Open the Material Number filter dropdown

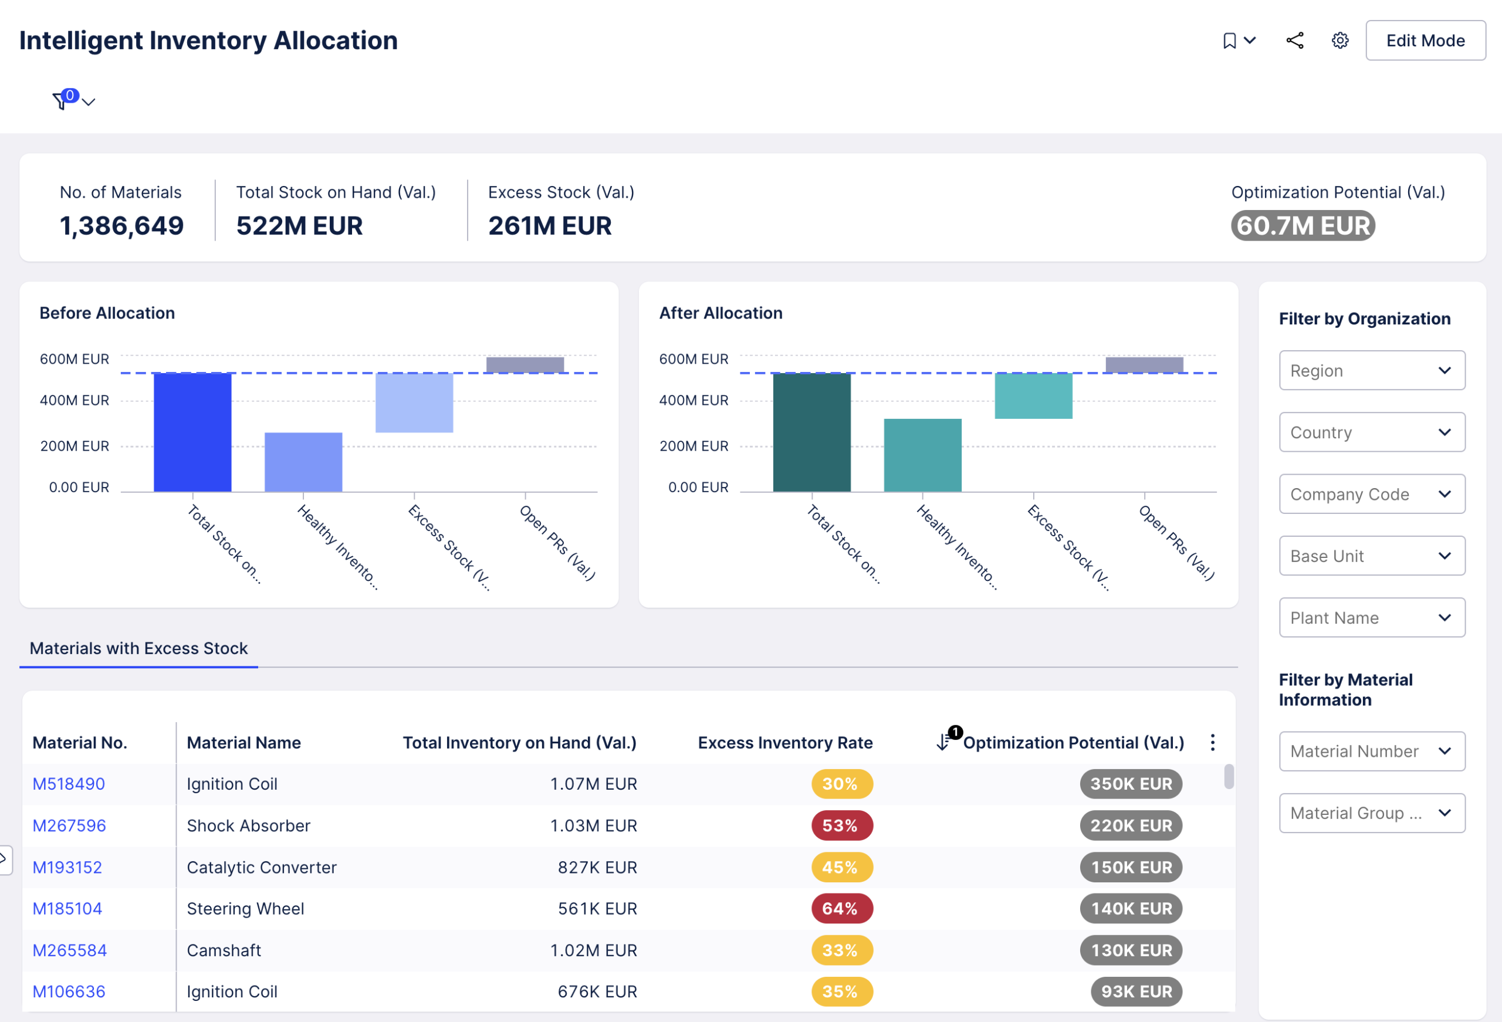click(x=1371, y=751)
